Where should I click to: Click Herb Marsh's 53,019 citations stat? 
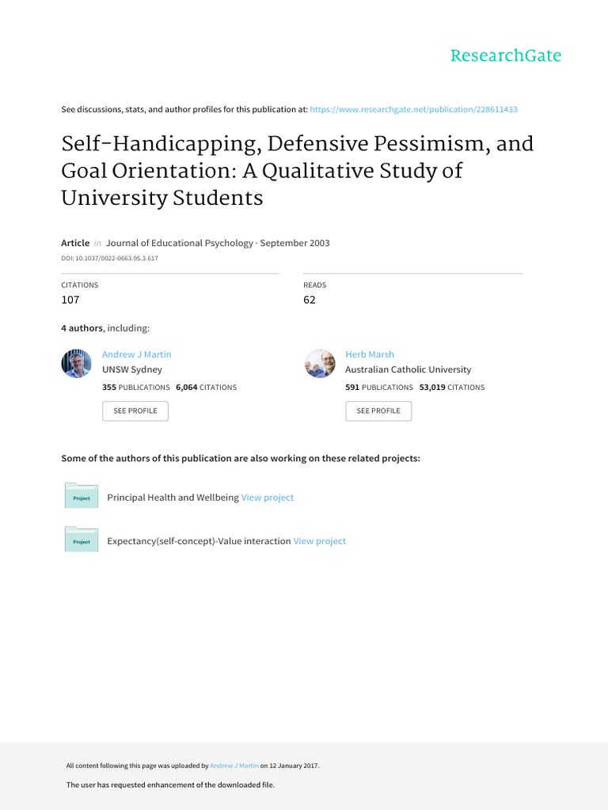452,388
